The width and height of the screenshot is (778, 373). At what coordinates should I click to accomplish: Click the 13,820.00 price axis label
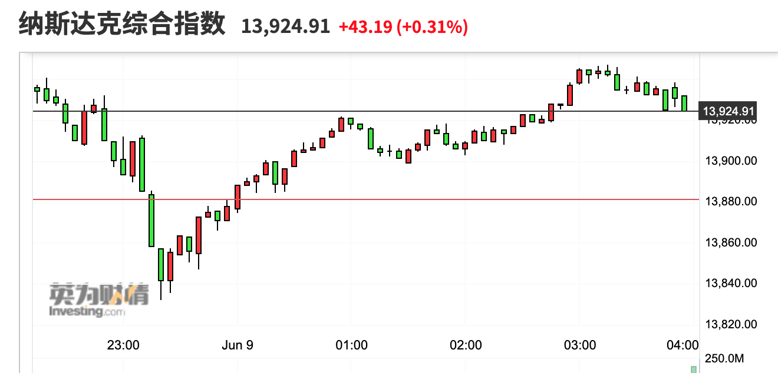point(731,324)
